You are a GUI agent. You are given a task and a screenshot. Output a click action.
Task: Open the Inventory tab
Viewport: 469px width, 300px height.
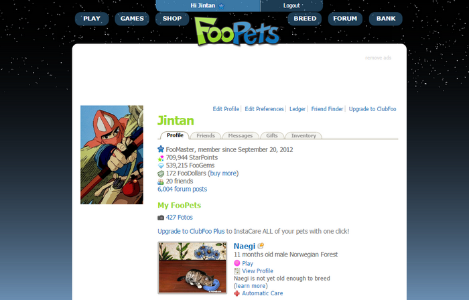304,136
